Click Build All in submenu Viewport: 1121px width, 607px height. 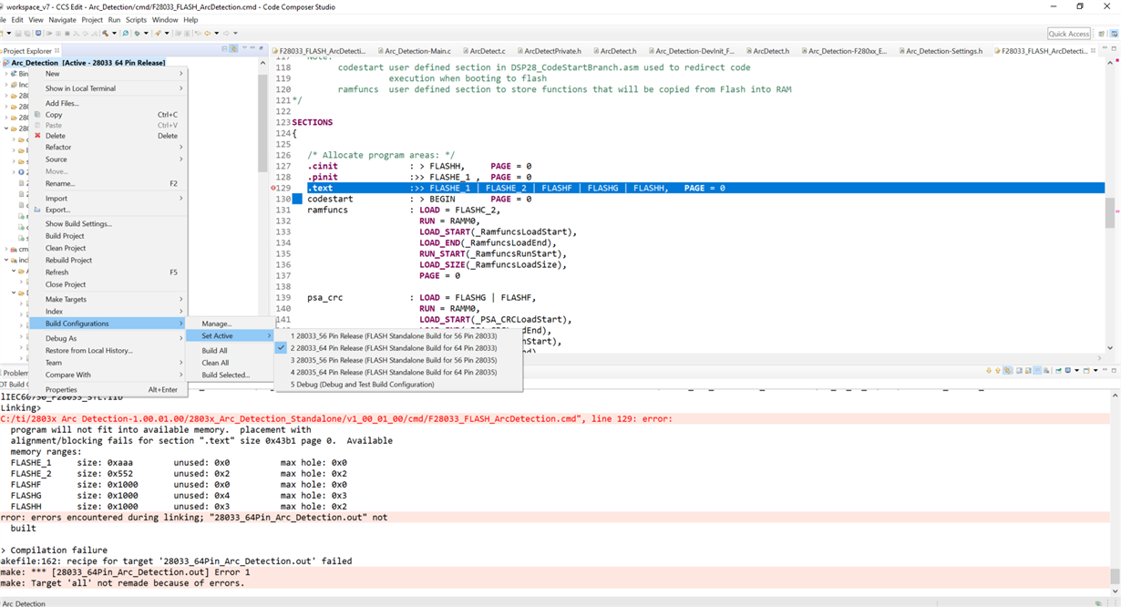coord(215,350)
